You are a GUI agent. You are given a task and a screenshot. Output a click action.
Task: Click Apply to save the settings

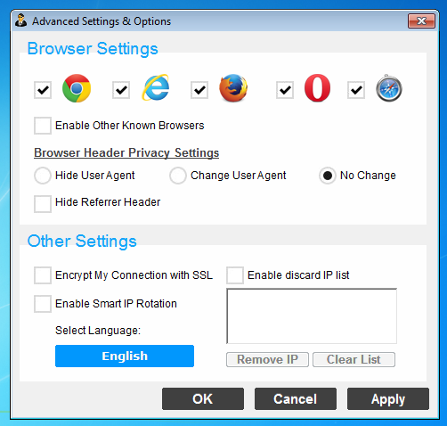[388, 399]
